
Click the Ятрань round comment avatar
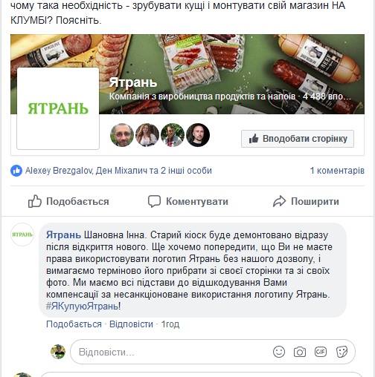tap(22, 235)
